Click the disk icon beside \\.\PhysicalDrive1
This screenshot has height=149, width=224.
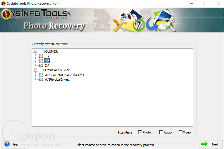(41, 79)
